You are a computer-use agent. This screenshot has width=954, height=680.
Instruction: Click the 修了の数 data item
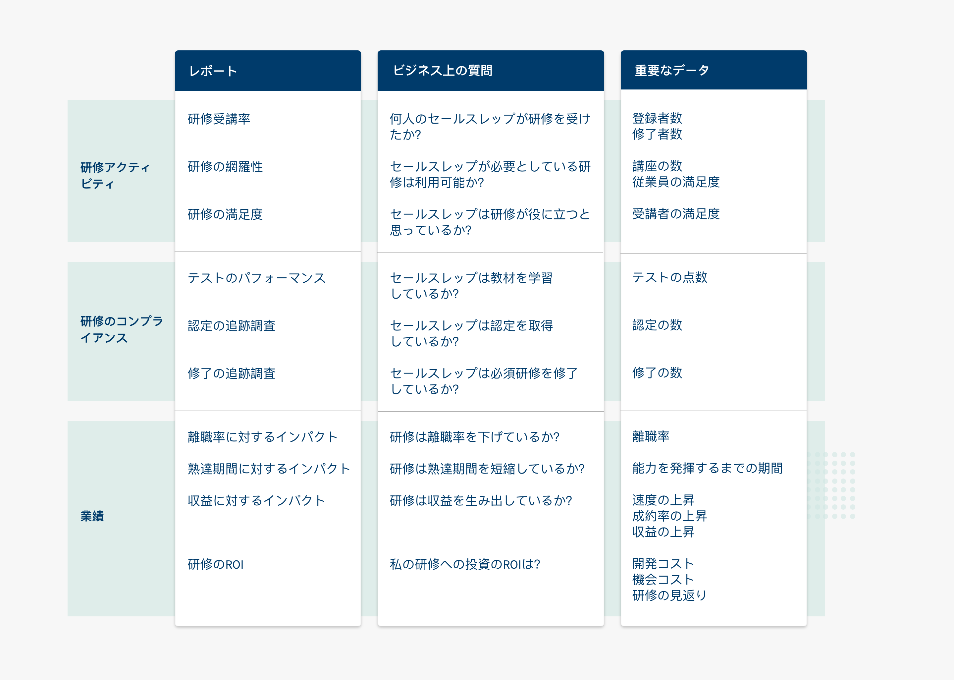657,373
